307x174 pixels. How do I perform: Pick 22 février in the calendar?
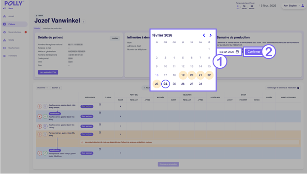[209, 75]
